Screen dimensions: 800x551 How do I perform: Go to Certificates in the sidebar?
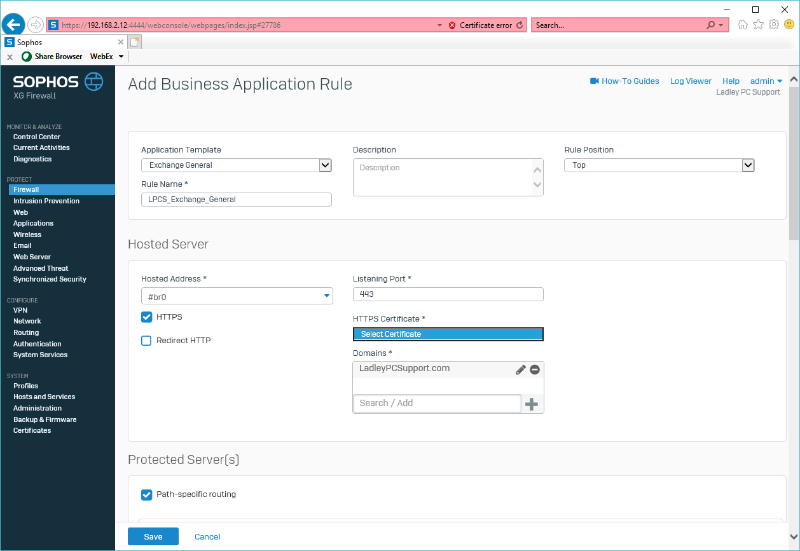click(x=32, y=430)
